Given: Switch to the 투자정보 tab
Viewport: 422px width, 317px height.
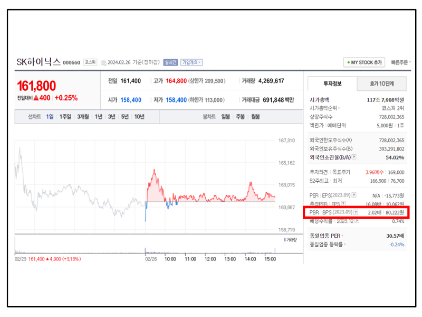Looking at the screenshot, I should point(332,83).
